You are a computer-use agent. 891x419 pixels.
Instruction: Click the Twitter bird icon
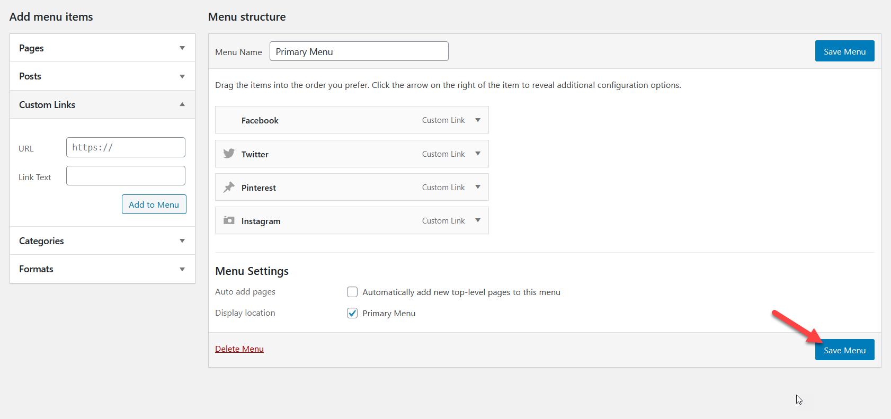(x=229, y=154)
